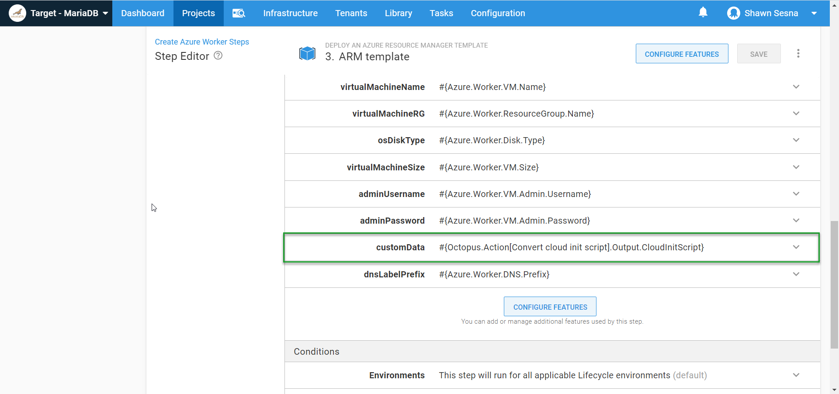Click the adminPassword value field
The image size is (839, 394).
pyautogui.click(x=514, y=221)
